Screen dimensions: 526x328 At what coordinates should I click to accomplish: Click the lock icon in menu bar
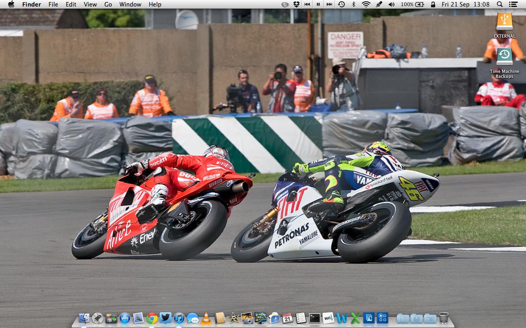(x=433, y=5)
